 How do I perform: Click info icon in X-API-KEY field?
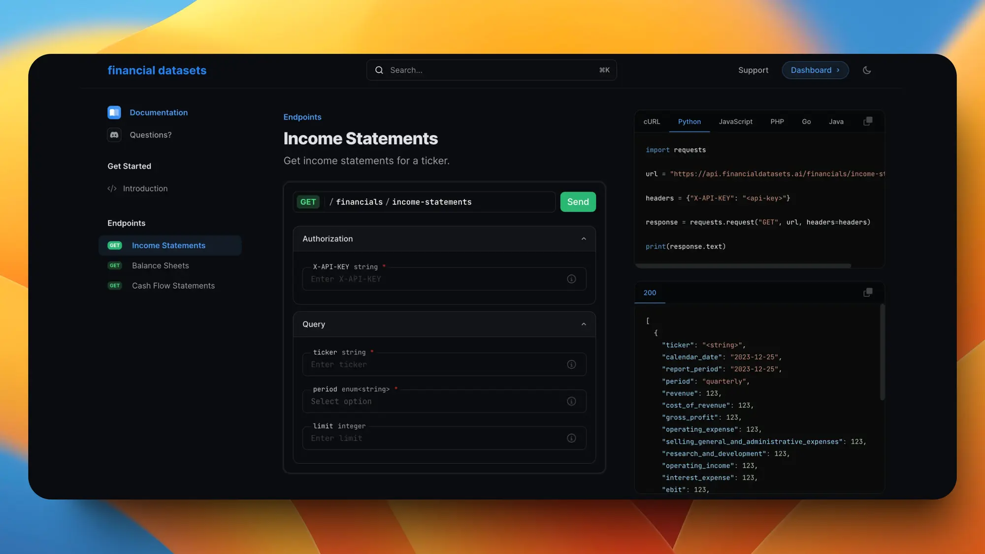[571, 279]
